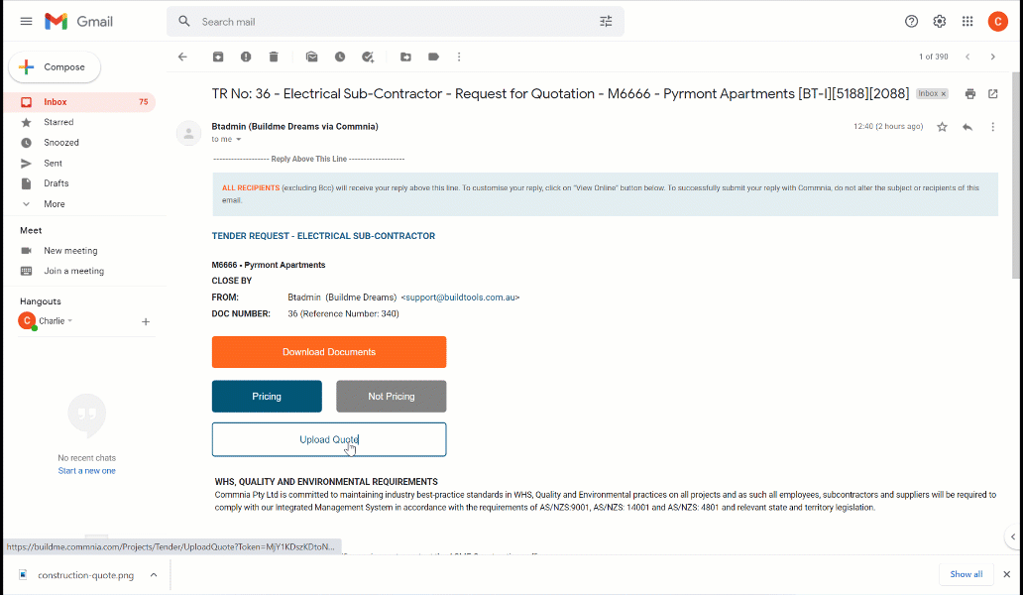The width and height of the screenshot is (1023, 595).
Task: Open Charlie Hangouts status dropdown
Action: [x=69, y=321]
